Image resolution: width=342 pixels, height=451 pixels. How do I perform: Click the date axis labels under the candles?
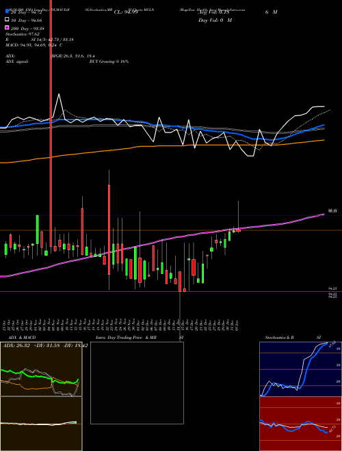[x=122, y=325]
